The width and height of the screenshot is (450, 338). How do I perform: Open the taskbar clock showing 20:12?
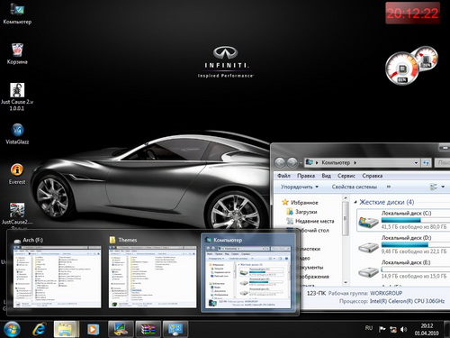tap(427, 329)
